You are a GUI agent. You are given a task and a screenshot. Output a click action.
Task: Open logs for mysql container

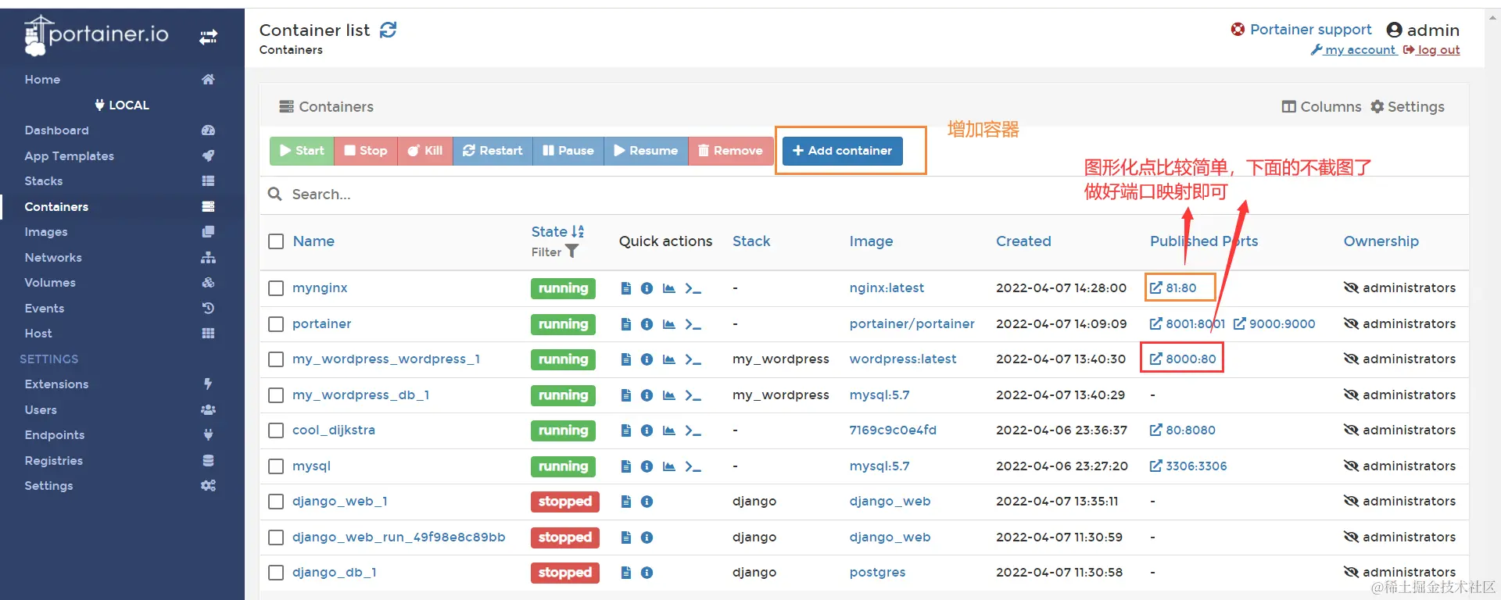click(x=625, y=466)
